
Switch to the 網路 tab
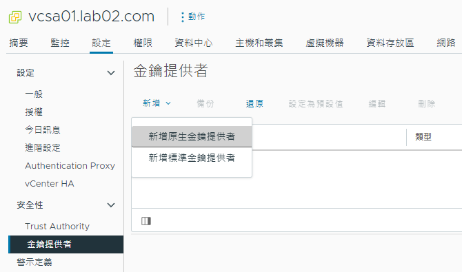pyautogui.click(x=445, y=43)
